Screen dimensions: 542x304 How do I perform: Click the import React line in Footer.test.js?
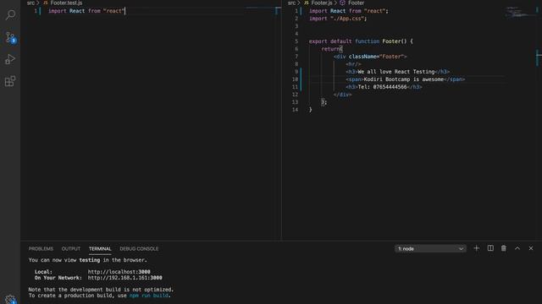click(x=86, y=11)
